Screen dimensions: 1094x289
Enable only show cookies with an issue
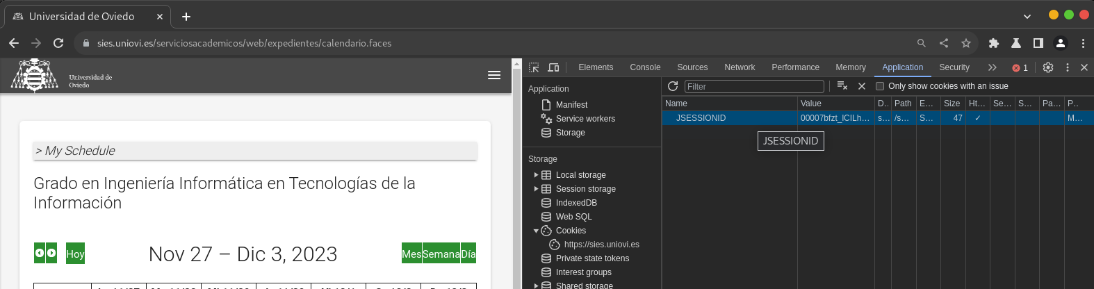click(880, 86)
